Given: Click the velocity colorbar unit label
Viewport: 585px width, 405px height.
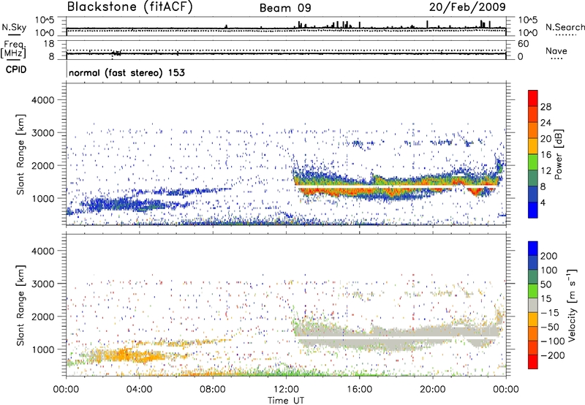Looking at the screenshot, I should 572,305.
